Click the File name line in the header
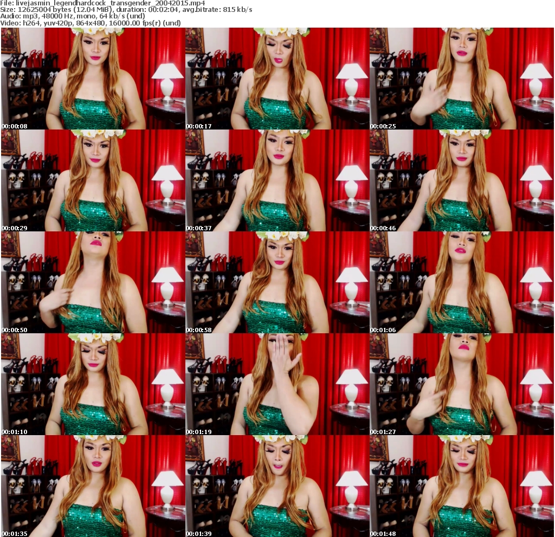The width and height of the screenshot is (555, 537). pyautogui.click(x=102, y=3)
